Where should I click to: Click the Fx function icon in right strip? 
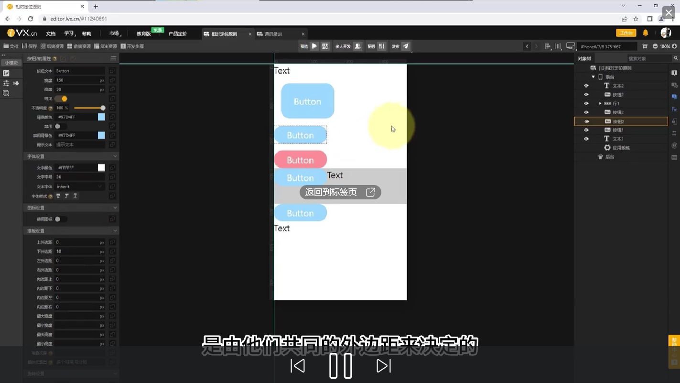[674, 109]
